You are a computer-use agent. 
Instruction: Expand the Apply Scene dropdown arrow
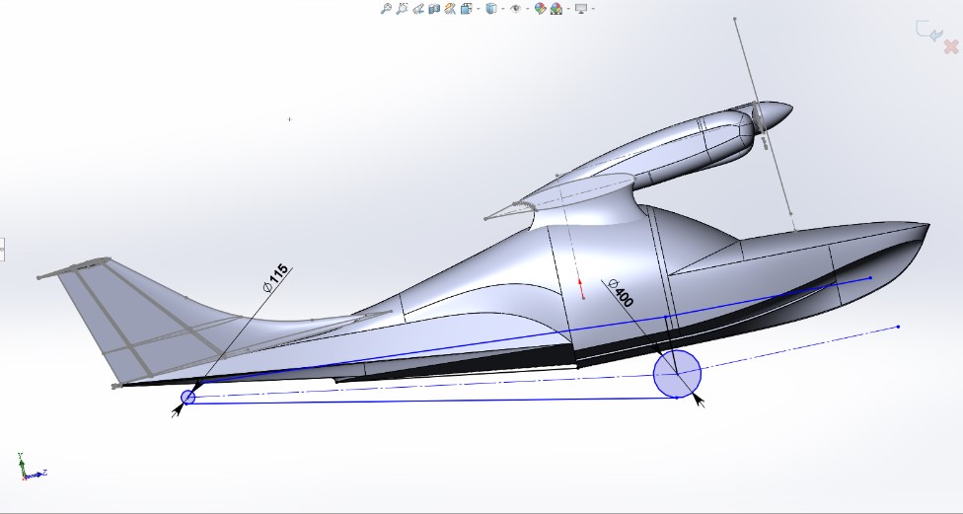[x=567, y=9]
